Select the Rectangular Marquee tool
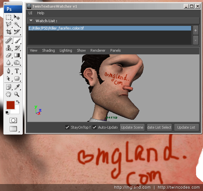This screenshot has height=191, width=203. click(9, 18)
